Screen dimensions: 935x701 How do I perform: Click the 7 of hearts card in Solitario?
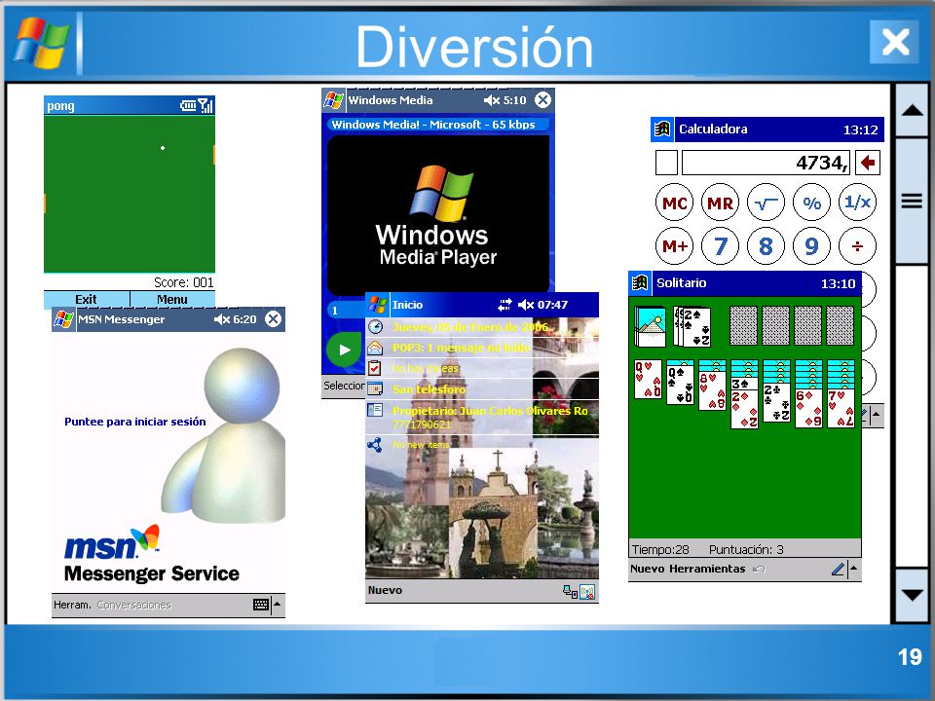point(841,408)
